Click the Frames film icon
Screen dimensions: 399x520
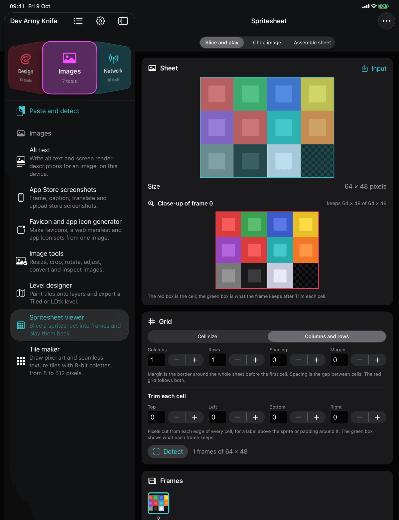pos(152,481)
